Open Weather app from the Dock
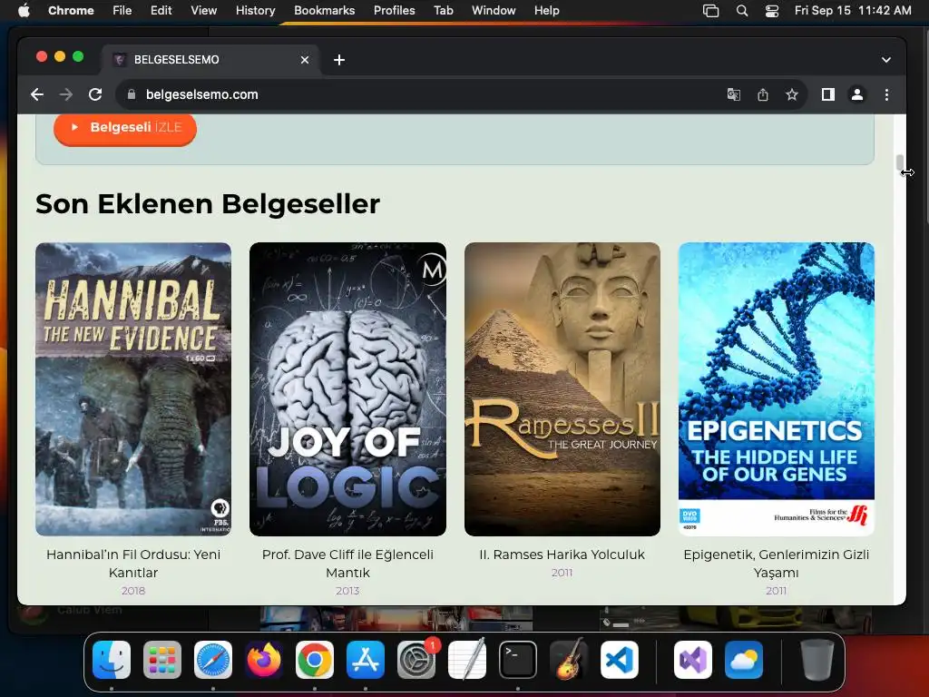Viewport: 929px width, 697px height. pyautogui.click(x=744, y=660)
